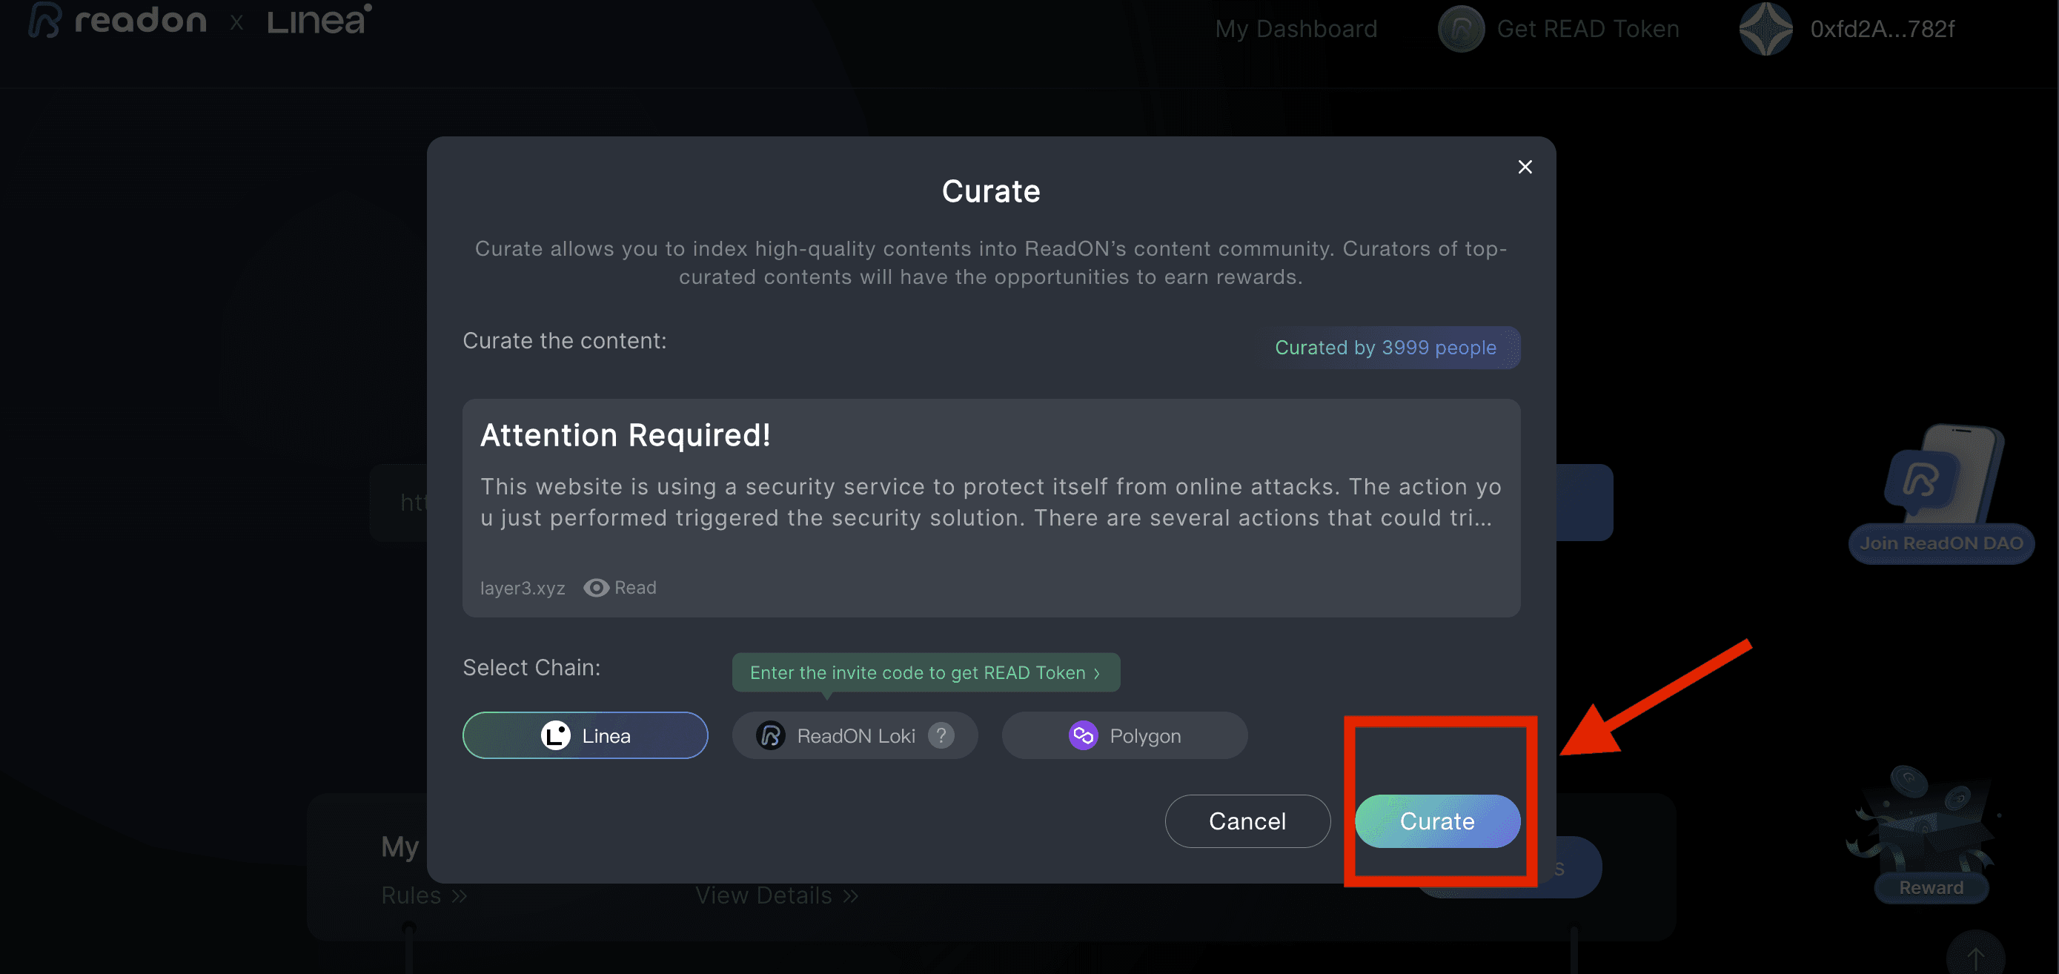The width and height of the screenshot is (2059, 974).
Task: Open Join ReadON DAO banner
Action: (x=1940, y=544)
